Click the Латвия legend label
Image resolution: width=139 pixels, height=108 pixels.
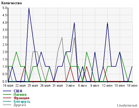(20, 94)
